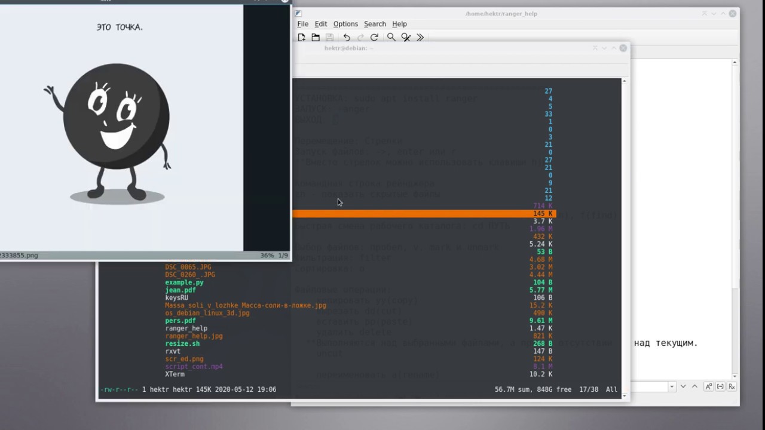This screenshot has width=765, height=430.
Task: Select script_cont.mp4 in ranger list
Action: pyautogui.click(x=194, y=367)
